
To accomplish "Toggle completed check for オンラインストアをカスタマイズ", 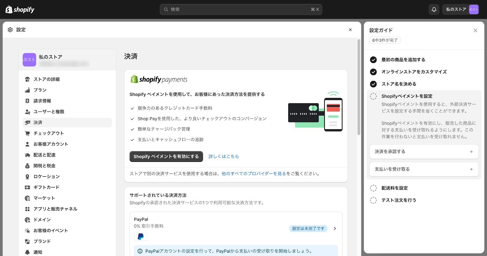I will tap(373, 72).
